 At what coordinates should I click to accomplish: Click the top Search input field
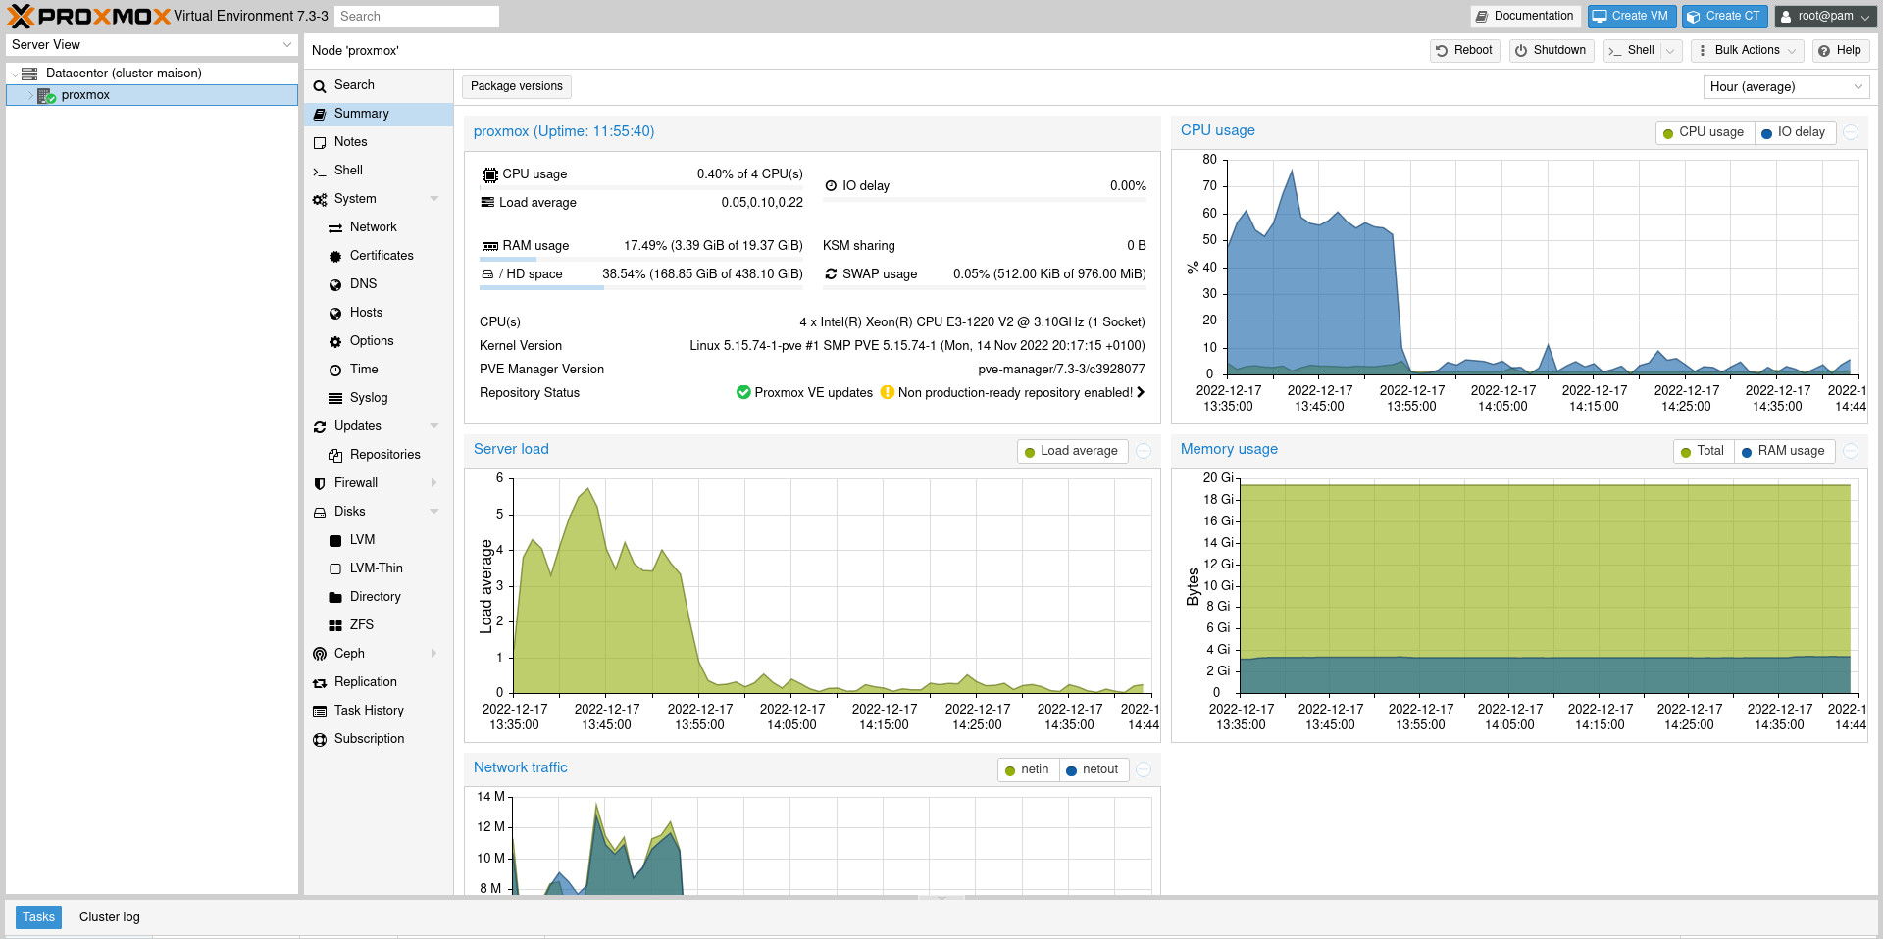click(x=417, y=17)
